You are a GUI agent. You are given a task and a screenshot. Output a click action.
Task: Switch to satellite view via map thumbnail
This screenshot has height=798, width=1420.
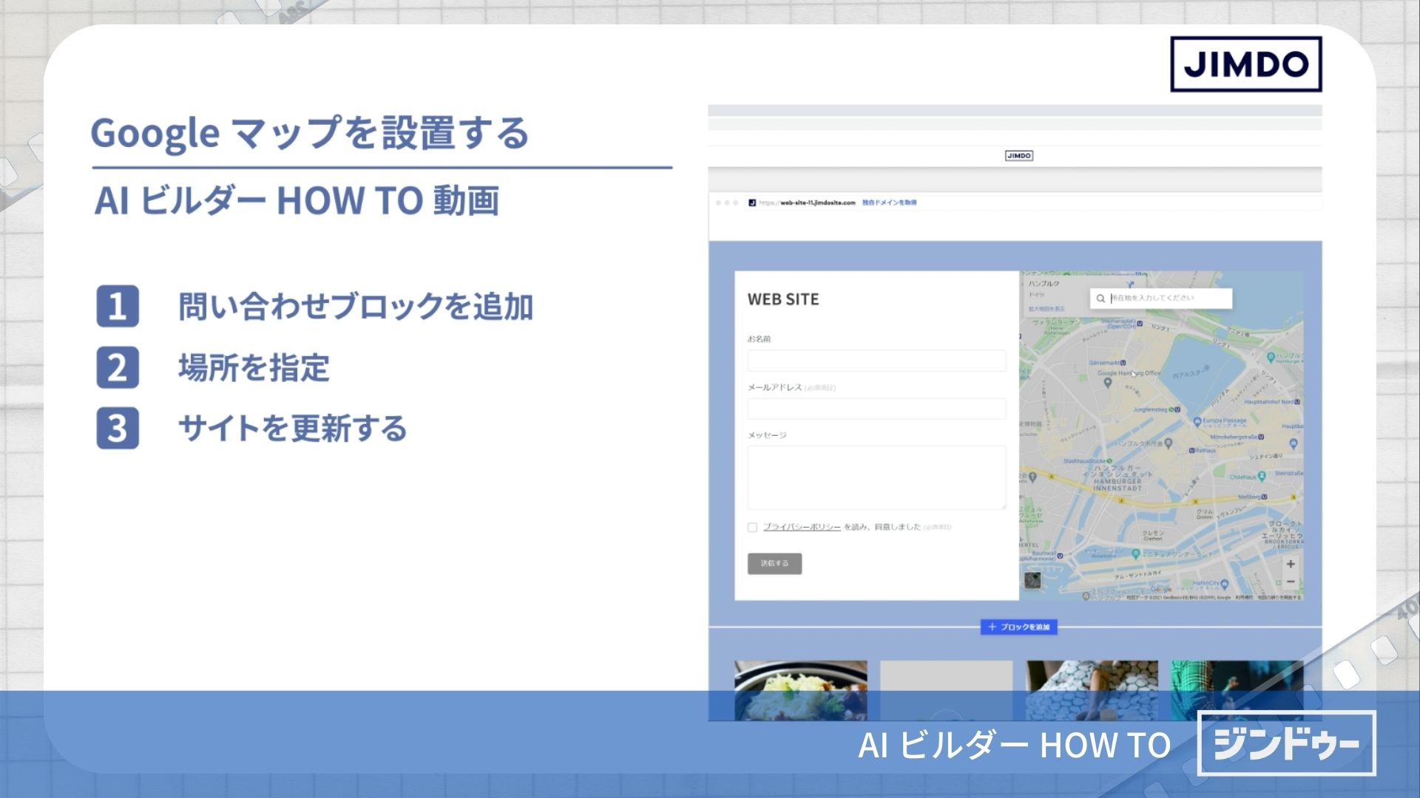[1032, 580]
